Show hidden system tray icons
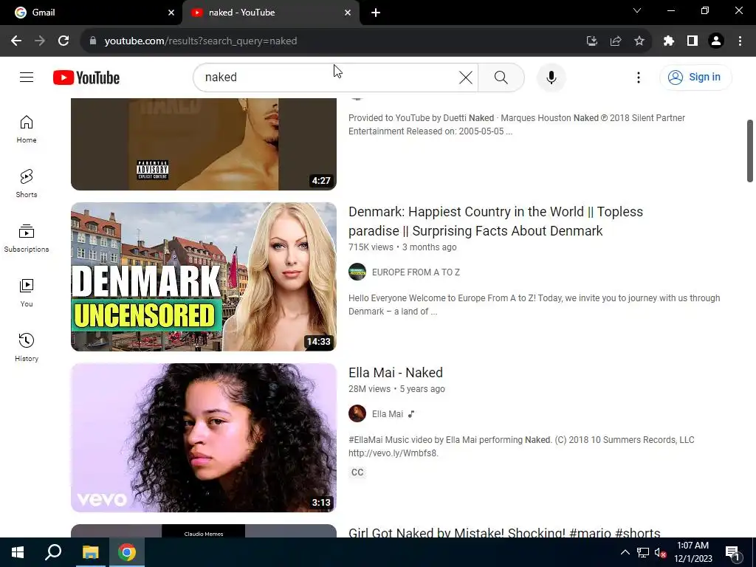Screen dimensions: 756x567 pyautogui.click(x=625, y=552)
